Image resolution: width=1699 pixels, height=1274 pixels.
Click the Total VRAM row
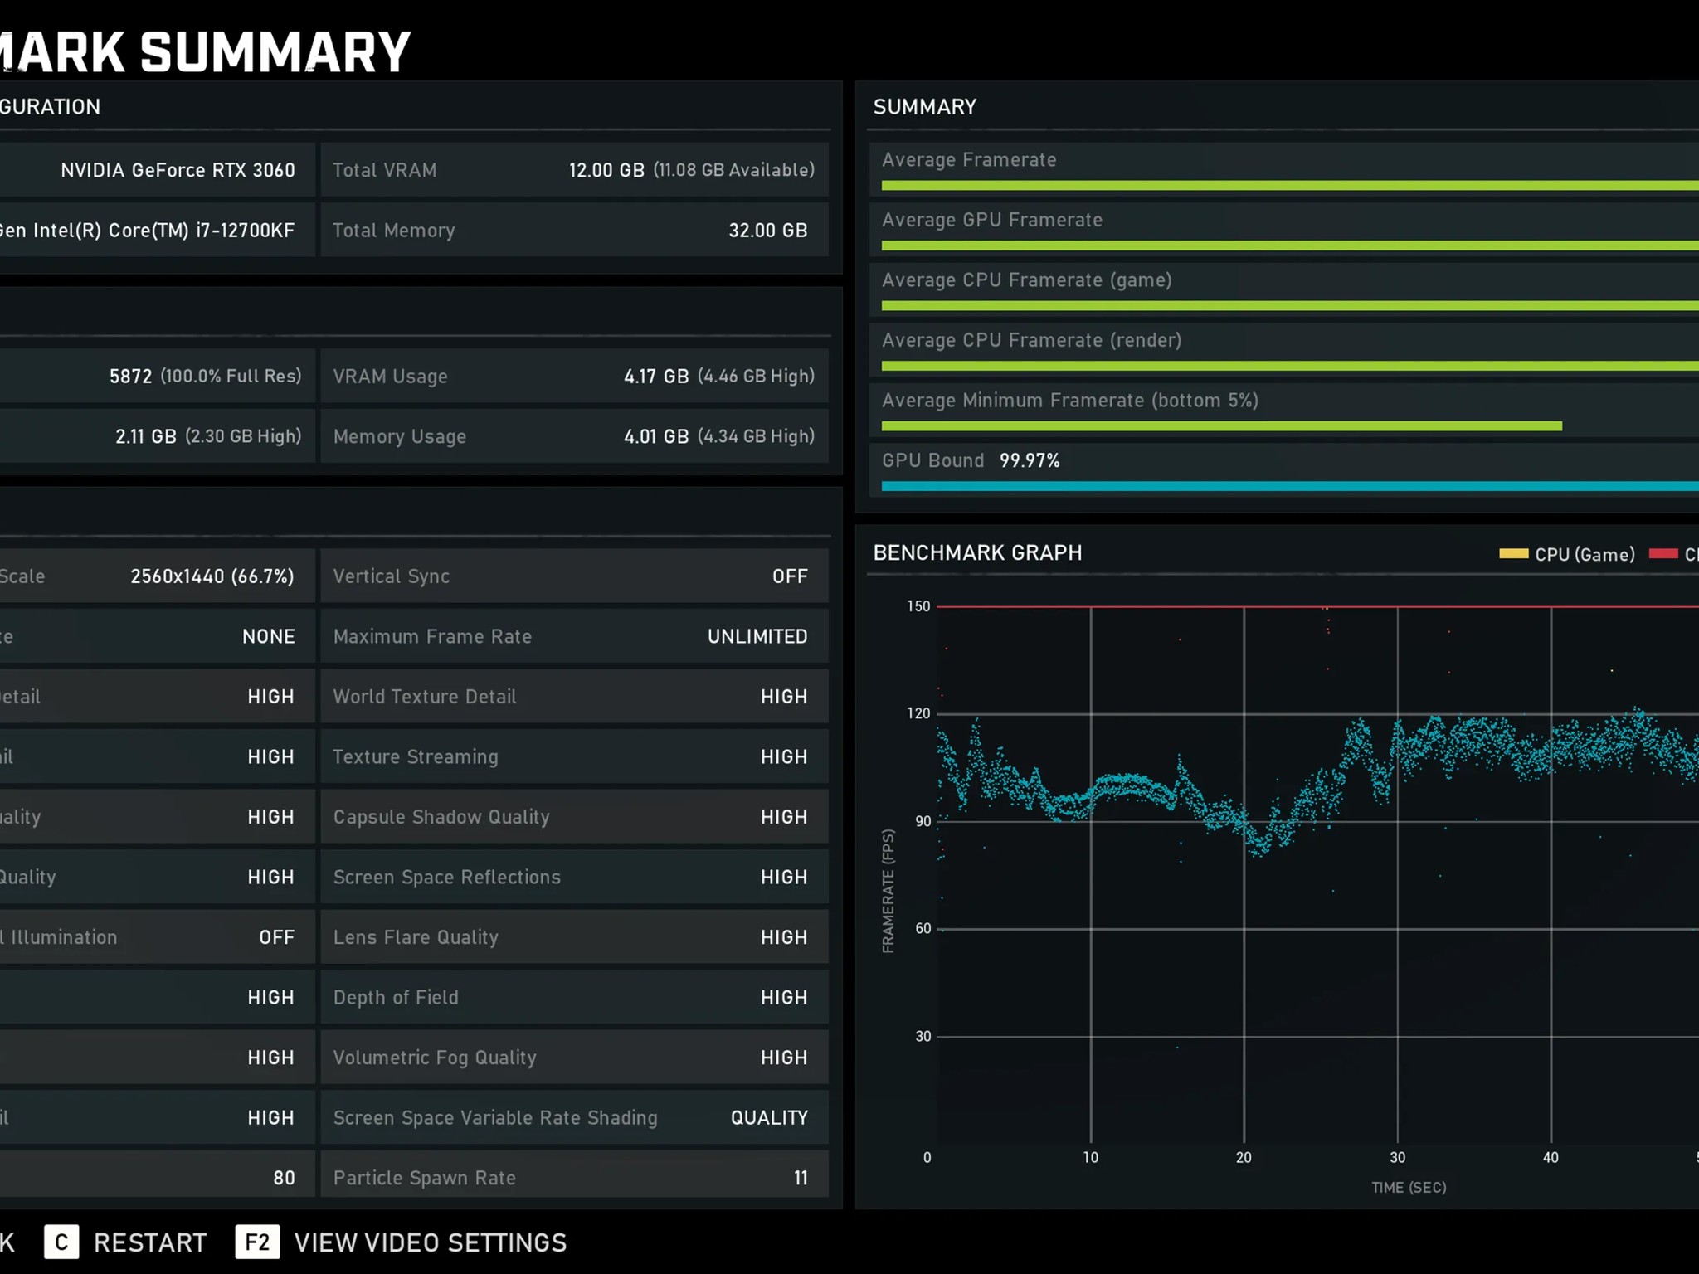[574, 169]
